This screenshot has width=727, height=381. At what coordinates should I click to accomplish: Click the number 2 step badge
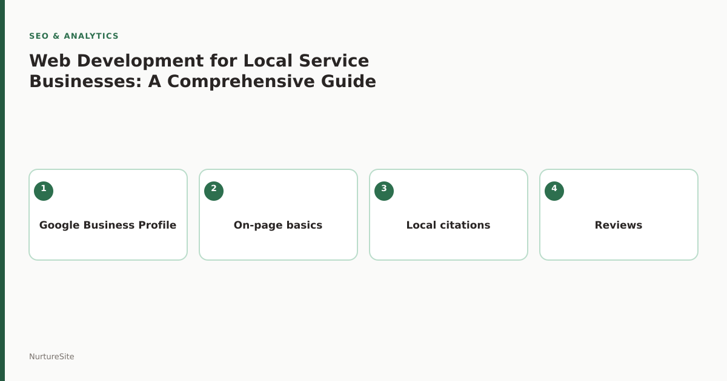(x=214, y=191)
